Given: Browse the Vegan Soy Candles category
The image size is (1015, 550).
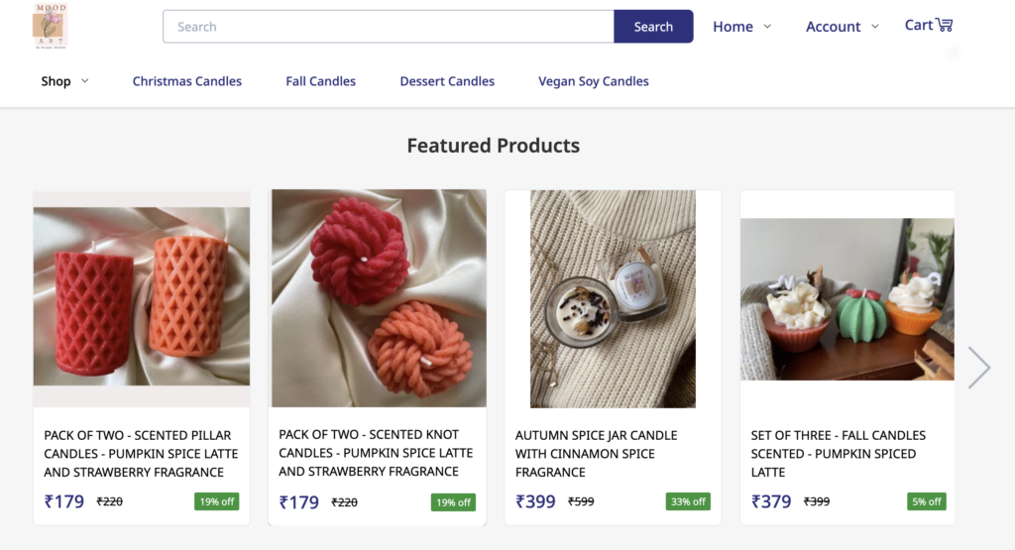Looking at the screenshot, I should pos(593,81).
